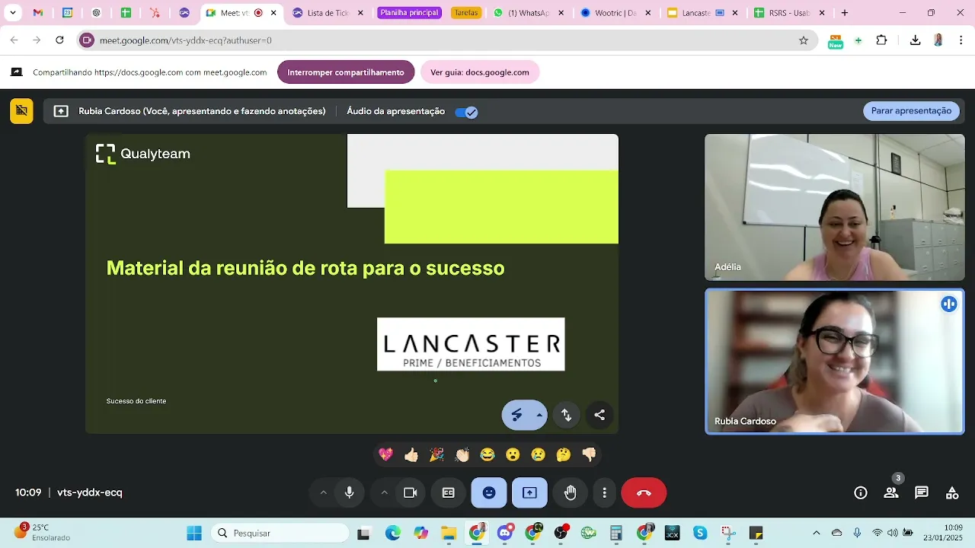
Task: Show hidden icons in system tray
Action: click(x=817, y=533)
